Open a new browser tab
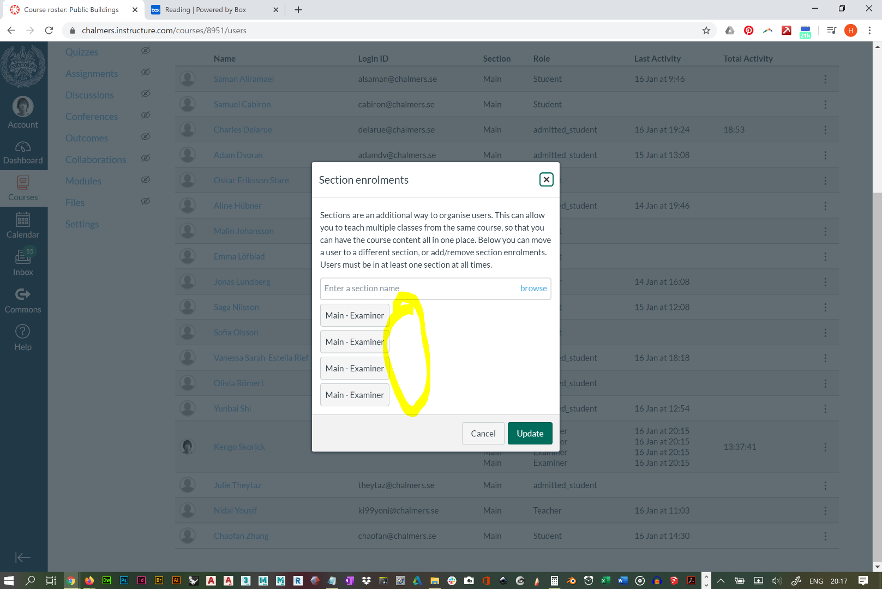The height and width of the screenshot is (589, 882). coord(298,9)
